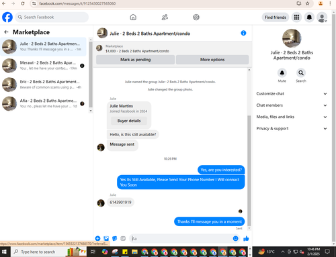336x257 pixels.
Task: Go back in browser history
Action: 4,3
